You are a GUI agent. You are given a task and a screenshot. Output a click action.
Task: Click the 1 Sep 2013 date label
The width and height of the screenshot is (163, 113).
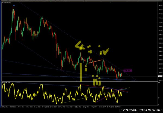[x=70, y=107]
